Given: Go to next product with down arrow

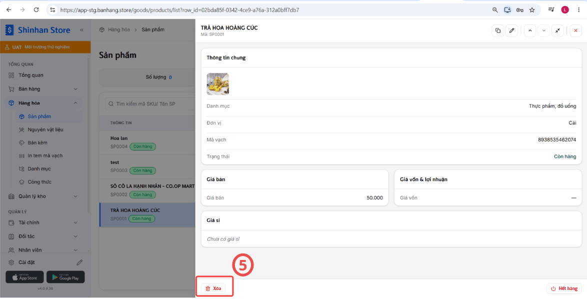Looking at the screenshot, I should (543, 30).
